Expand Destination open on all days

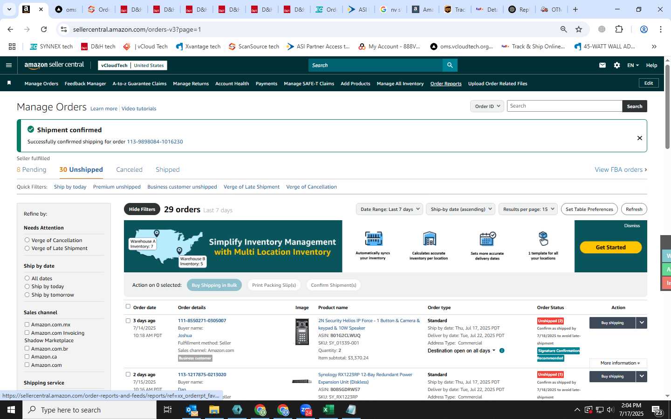[x=461, y=351]
